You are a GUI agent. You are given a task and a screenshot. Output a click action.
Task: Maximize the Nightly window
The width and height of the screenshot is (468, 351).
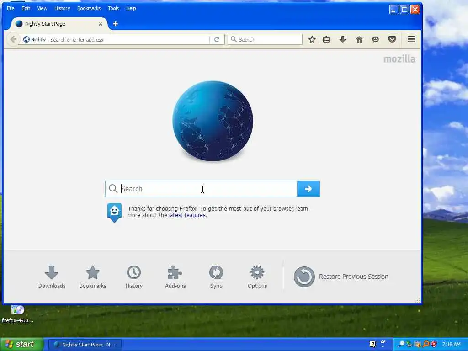point(404,10)
